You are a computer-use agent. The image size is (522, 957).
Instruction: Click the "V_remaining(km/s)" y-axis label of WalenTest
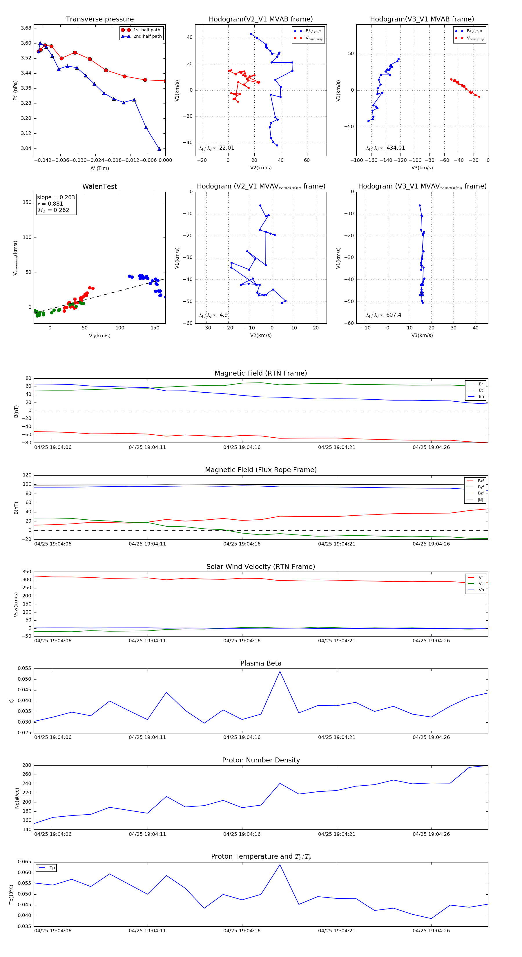click(15, 258)
